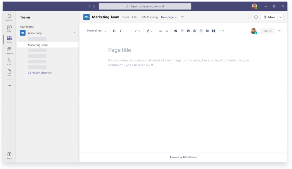Open Acme Corp team more options
The width and height of the screenshot is (292, 169).
(x=74, y=33)
